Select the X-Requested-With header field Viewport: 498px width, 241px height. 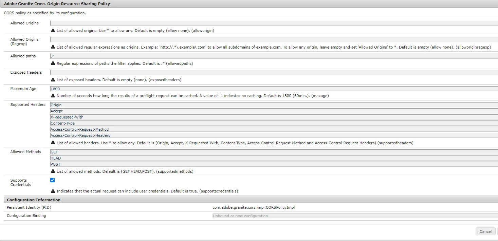274,117
